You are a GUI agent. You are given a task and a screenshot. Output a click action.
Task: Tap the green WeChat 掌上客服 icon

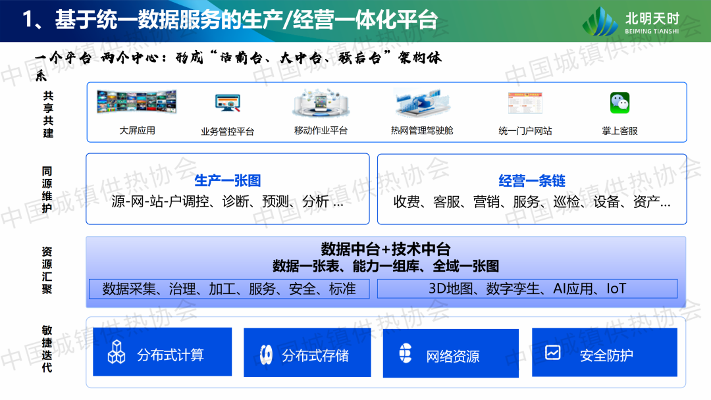pos(619,103)
